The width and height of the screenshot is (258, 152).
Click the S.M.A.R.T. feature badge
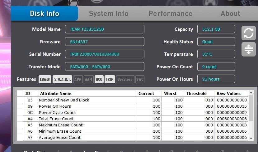pyautogui.click(x=62, y=79)
